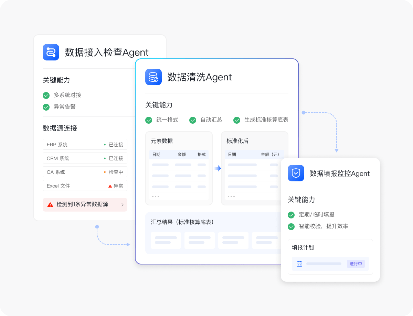This screenshot has height=316, width=413.
Task: Click the 关键能力 heading in 数据清洗Agent card
Action: click(x=159, y=105)
